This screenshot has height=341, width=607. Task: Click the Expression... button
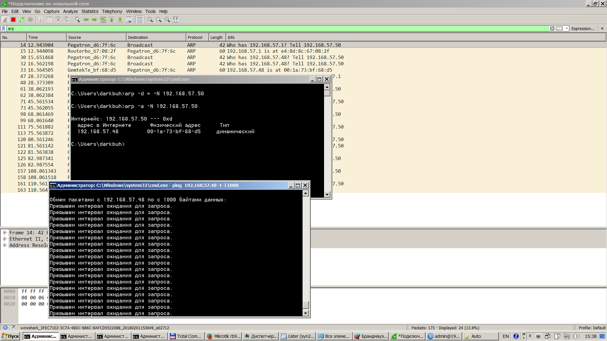(583, 28)
